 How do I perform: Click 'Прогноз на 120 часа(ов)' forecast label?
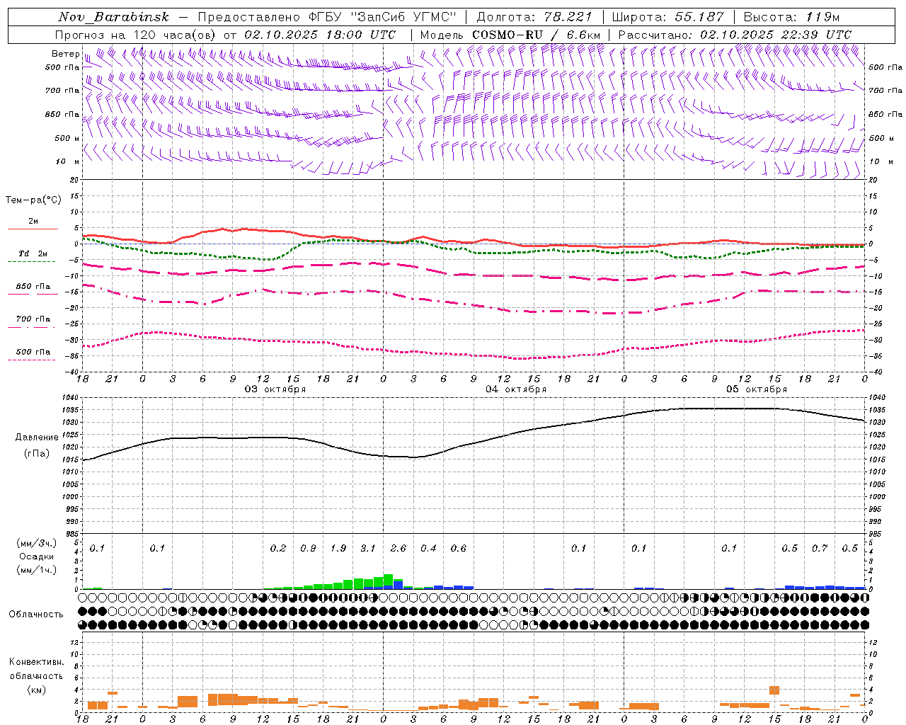tap(137, 35)
